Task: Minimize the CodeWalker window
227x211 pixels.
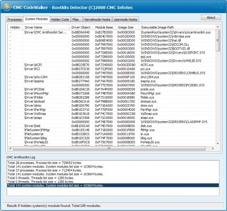Action: tap(215, 7)
